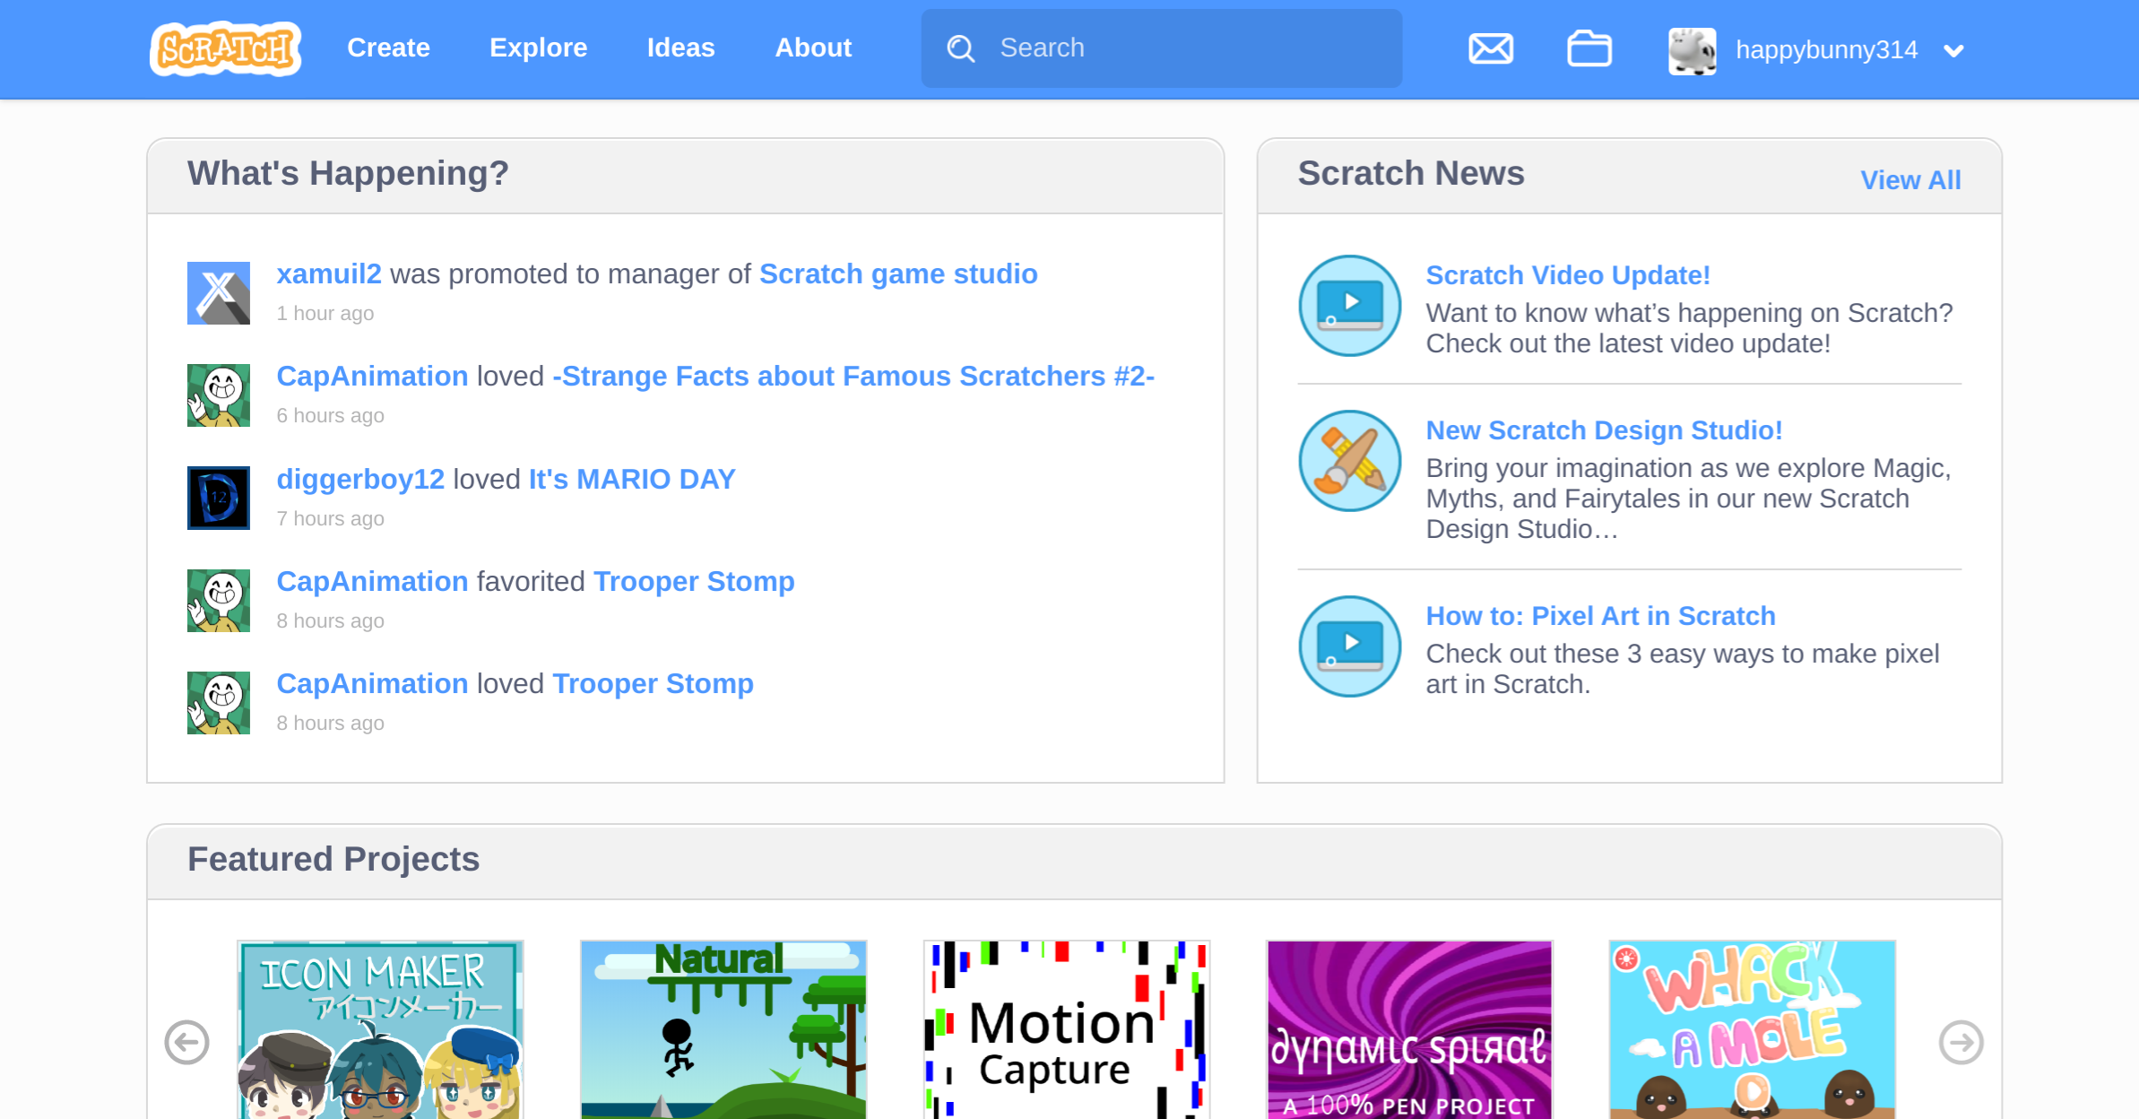Viewport: 2139px width, 1119px height.
Task: Open Trooper Stomp link in loved entry
Action: coord(653,683)
